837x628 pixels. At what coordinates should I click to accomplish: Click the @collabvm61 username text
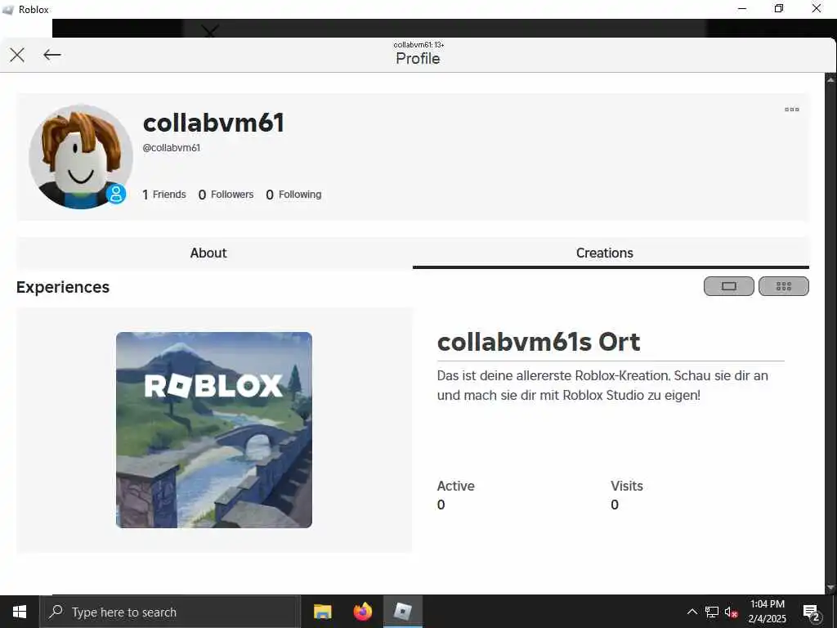172,148
